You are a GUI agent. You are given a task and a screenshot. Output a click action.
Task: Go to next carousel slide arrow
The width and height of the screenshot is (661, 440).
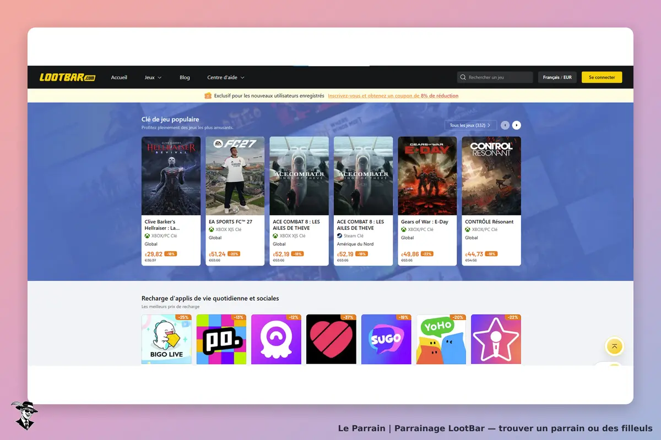(516, 125)
